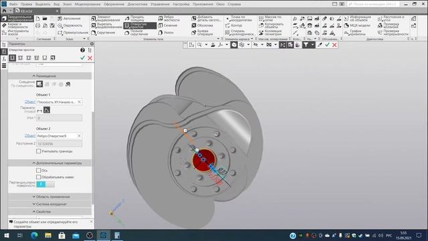Click Добавить деталь-заготовку tool

pos(206,18)
